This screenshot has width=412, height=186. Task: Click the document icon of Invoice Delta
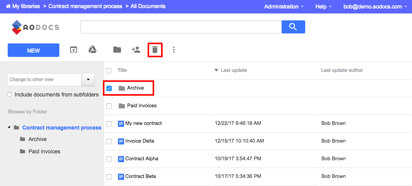click(x=121, y=141)
